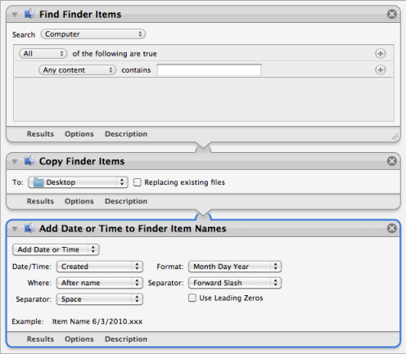Collapse the Add Date or Time action
406x354 pixels.
pyautogui.click(x=15, y=229)
